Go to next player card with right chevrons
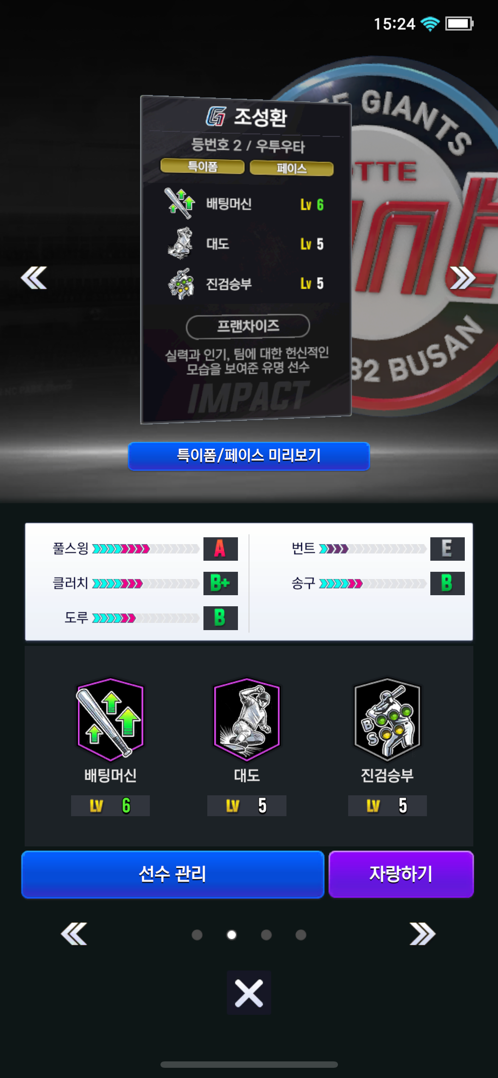498x1078 pixels. pos(463,278)
